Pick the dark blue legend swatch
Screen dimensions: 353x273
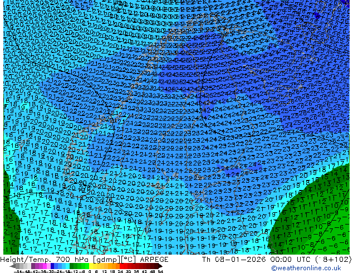(52, 266)
